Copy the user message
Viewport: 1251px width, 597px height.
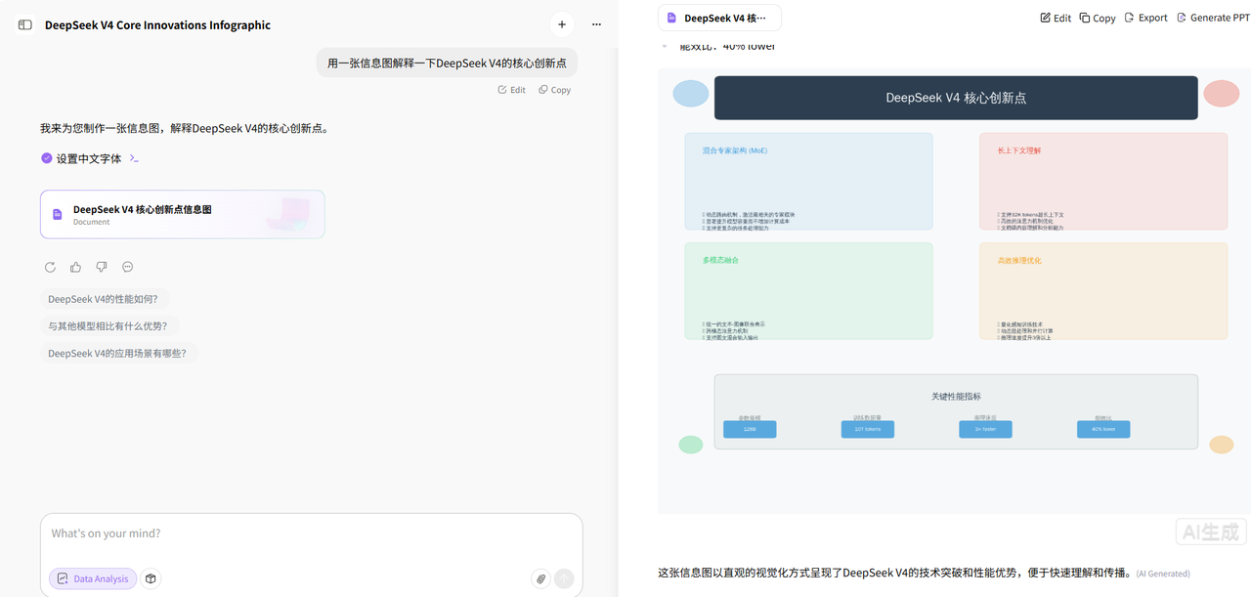pos(555,90)
